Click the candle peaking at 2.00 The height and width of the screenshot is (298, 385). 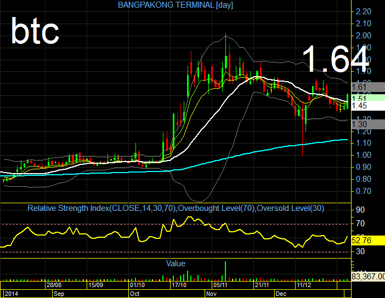(225, 62)
